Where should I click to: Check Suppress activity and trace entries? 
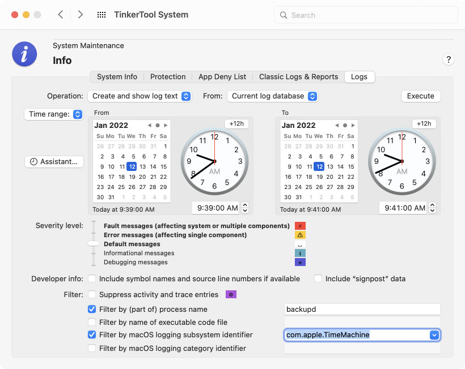92,294
